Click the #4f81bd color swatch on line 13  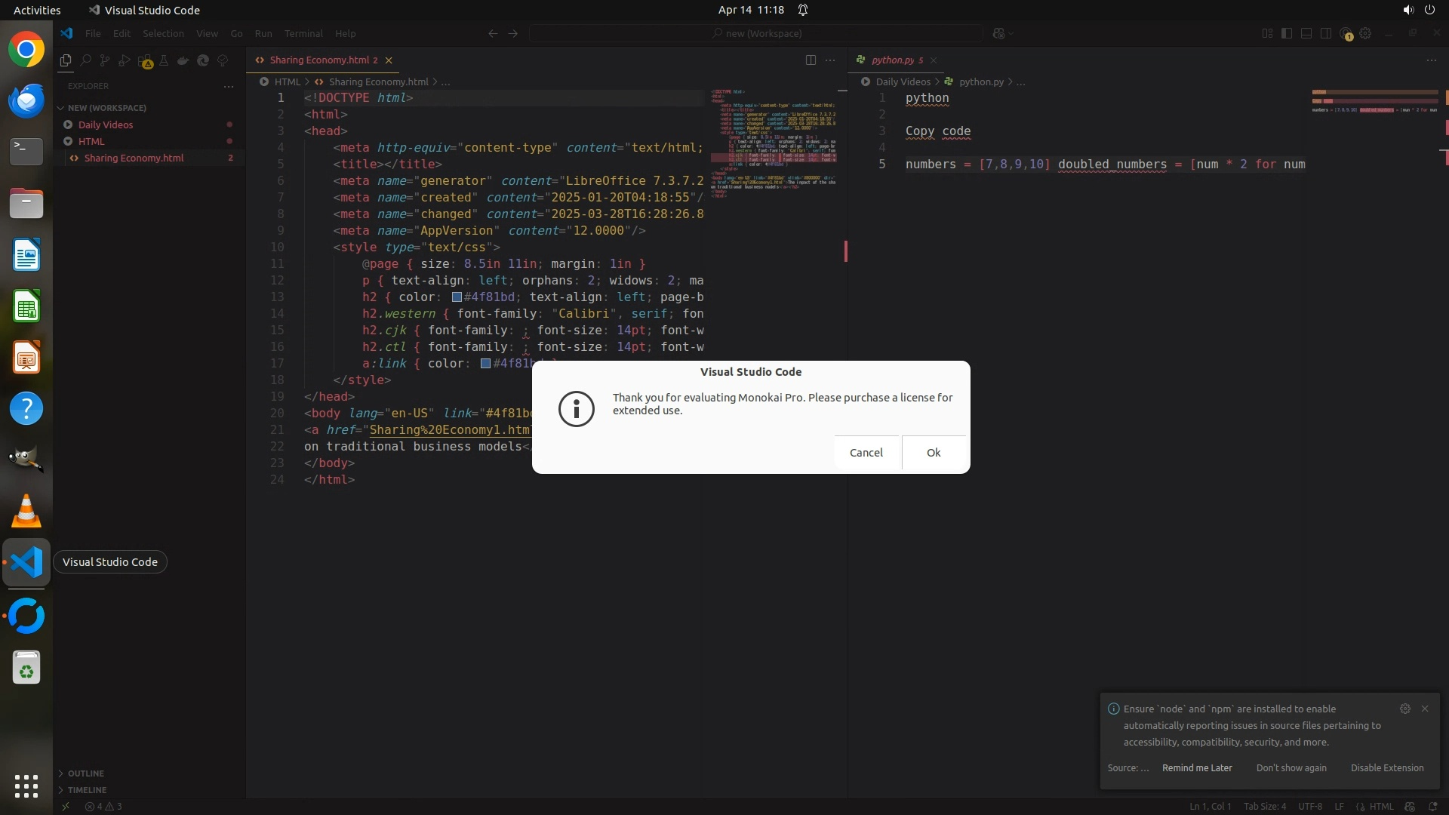[x=457, y=297]
